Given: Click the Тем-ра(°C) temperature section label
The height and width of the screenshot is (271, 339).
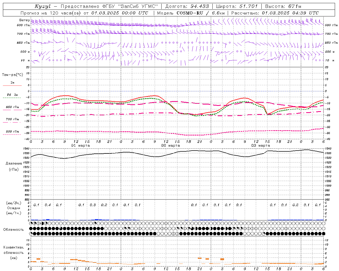Looking at the screenshot, I should pos(12,75).
